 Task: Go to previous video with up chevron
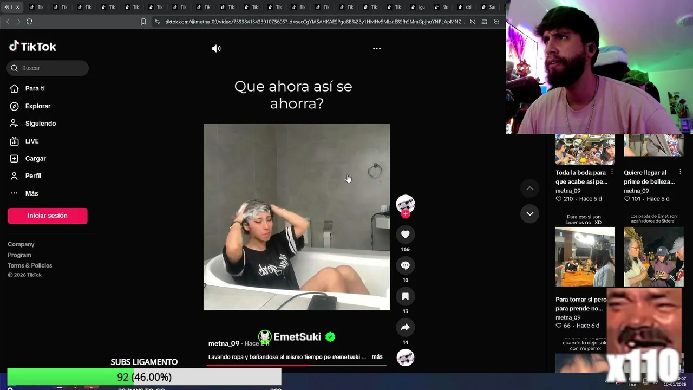pyautogui.click(x=530, y=188)
